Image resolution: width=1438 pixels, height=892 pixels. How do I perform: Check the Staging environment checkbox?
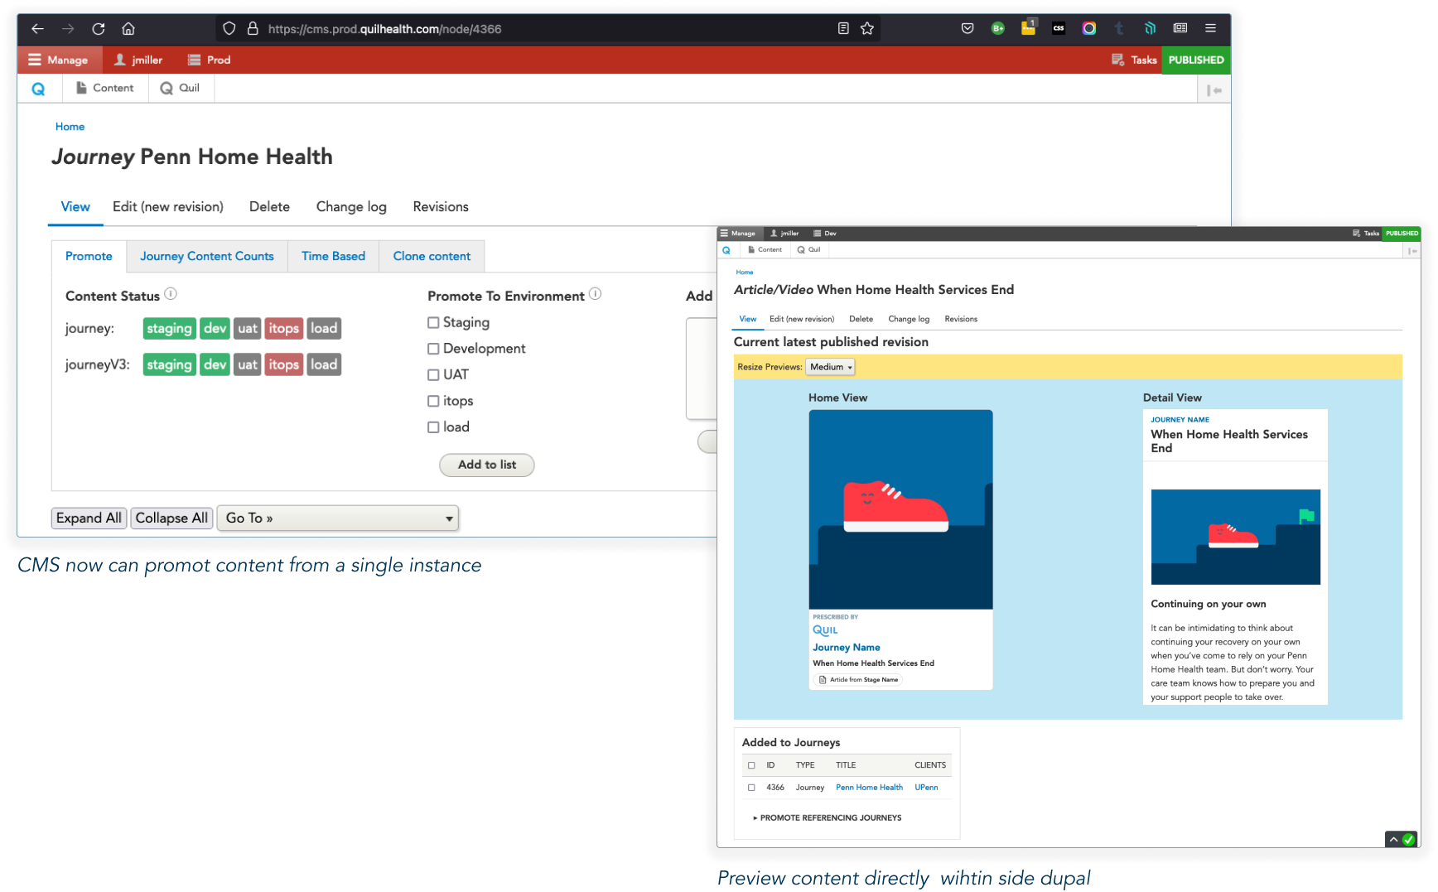(x=433, y=323)
